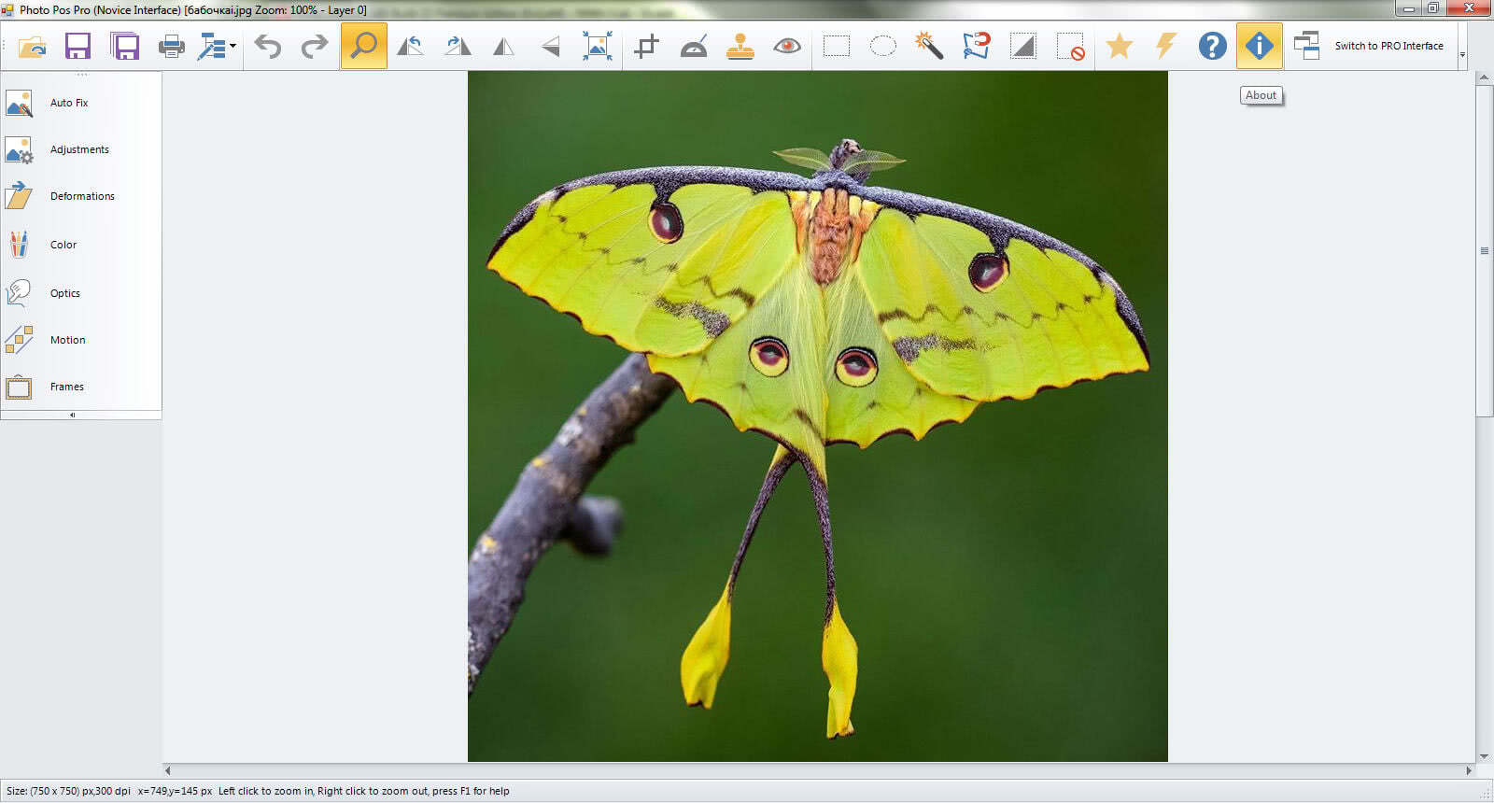Click the invert selection icon

tap(1023, 46)
